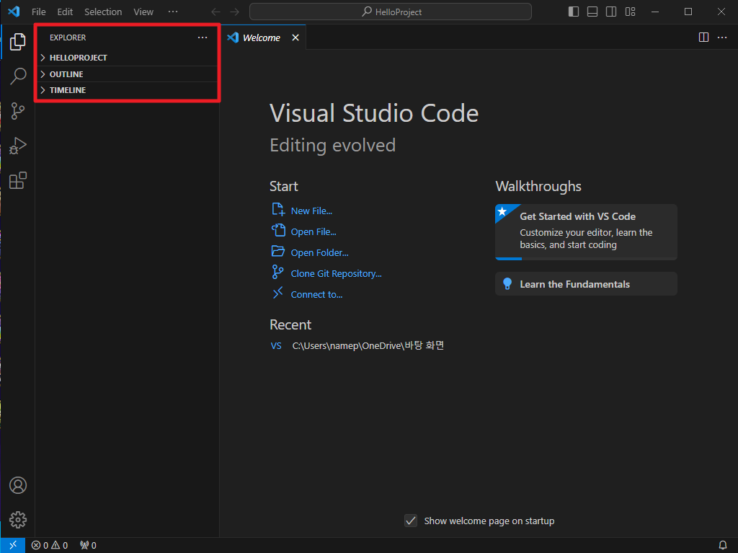This screenshot has height=553, width=738.
Task: Open the Search view in activity bar
Action: [x=18, y=76]
